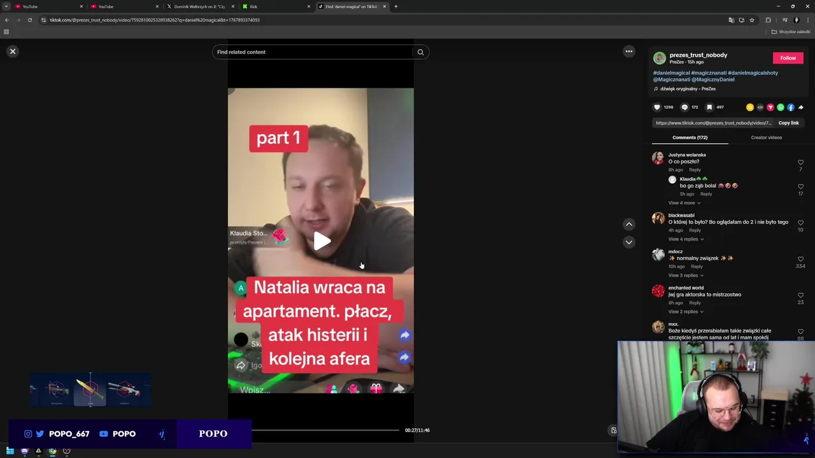Screen dimensions: 815x458
Task: Go to next video with down arrow
Action: pos(629,242)
